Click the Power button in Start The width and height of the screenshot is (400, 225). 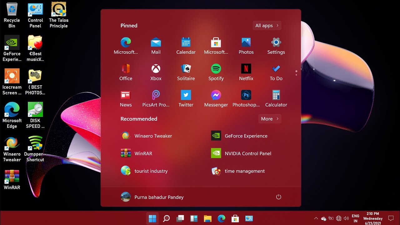[279, 197]
